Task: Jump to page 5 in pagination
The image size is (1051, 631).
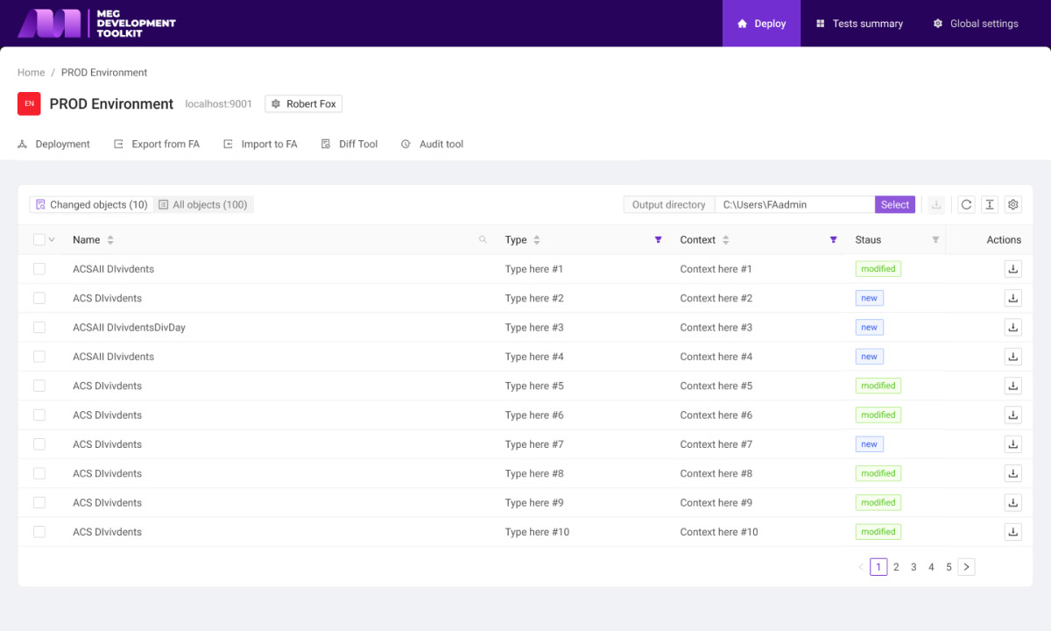Action: [x=949, y=567]
